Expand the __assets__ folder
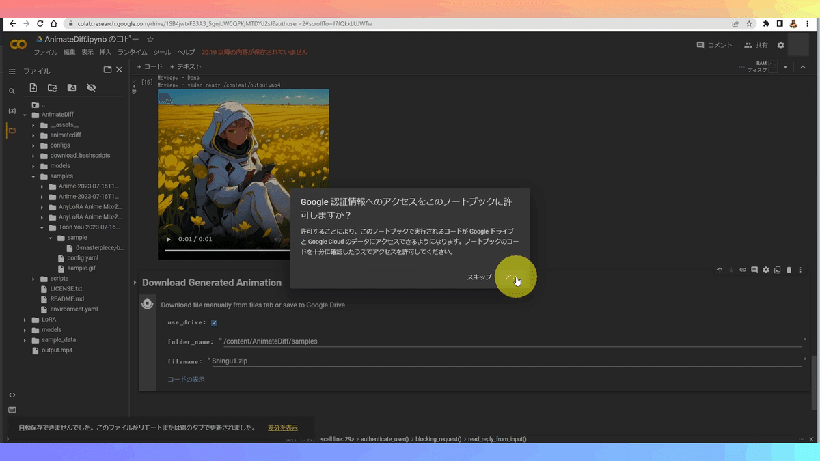 point(33,125)
